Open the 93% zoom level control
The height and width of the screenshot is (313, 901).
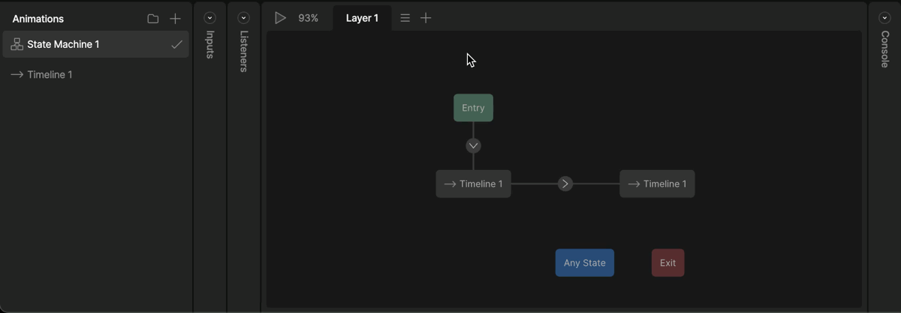[309, 18]
